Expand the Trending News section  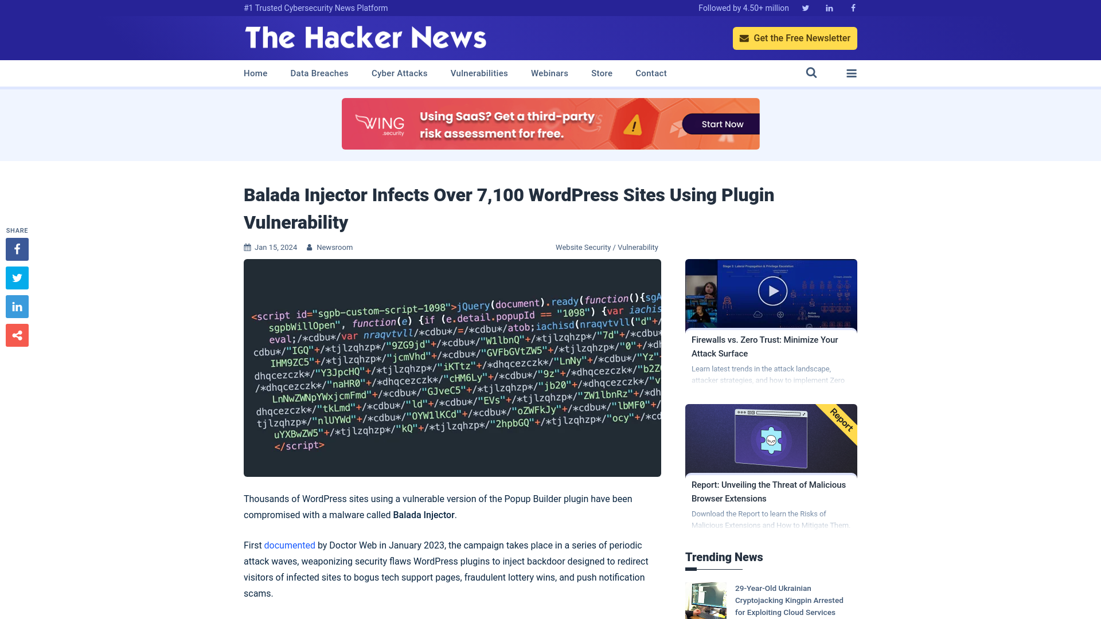724,557
